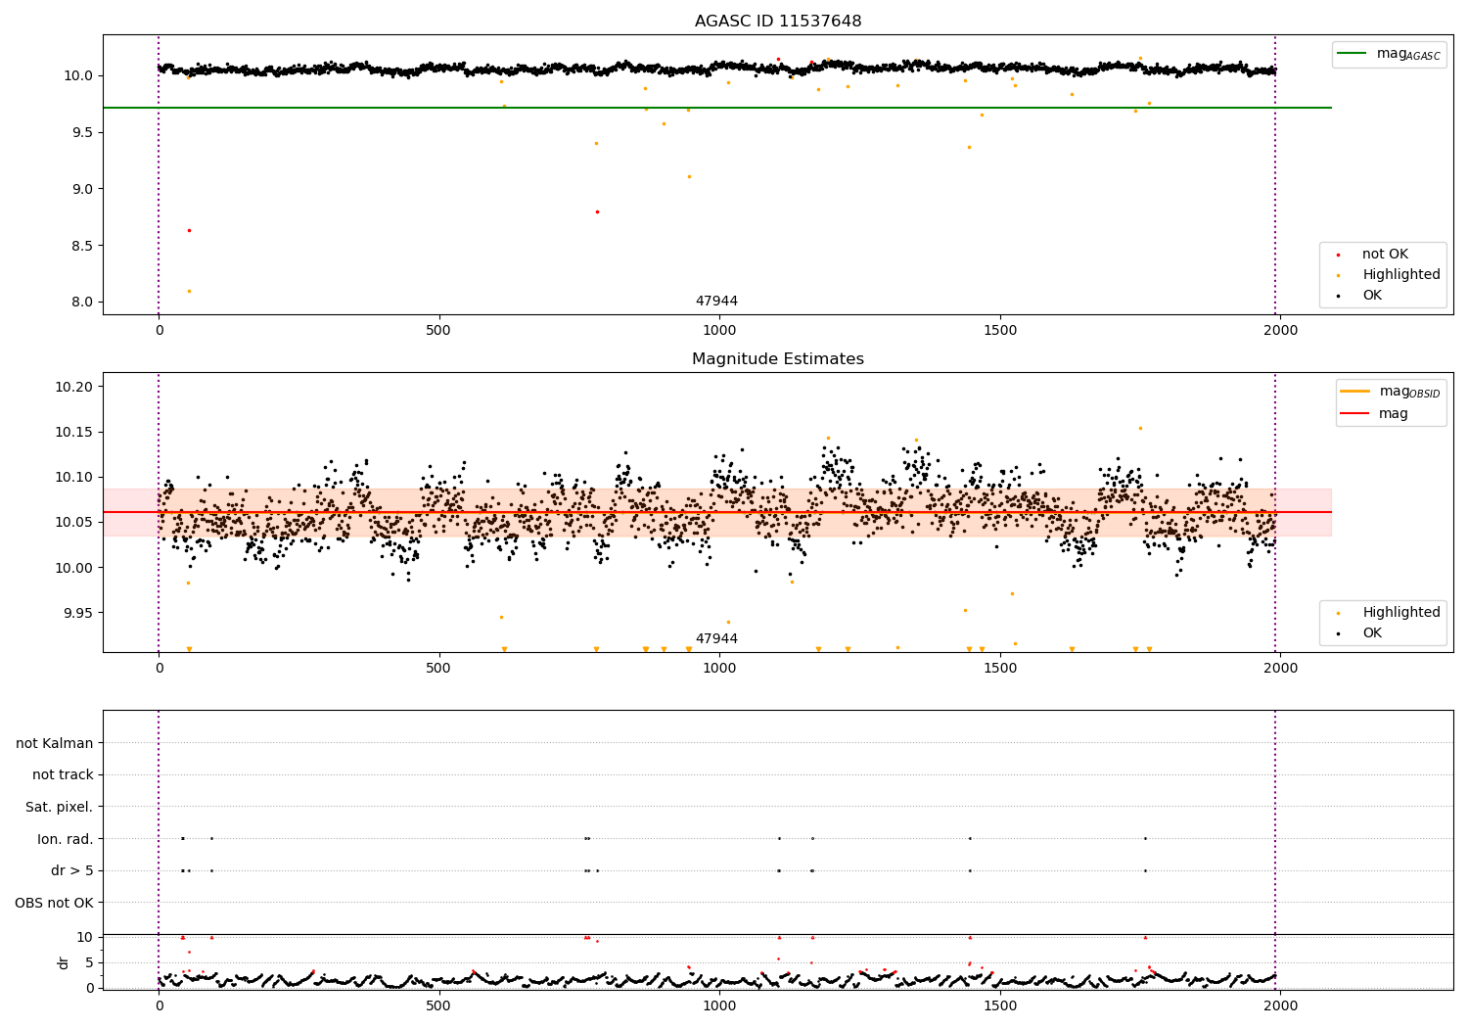1468x1028 pixels.
Task: Click the mag OBSID legend entry
Action: pyautogui.click(x=1390, y=392)
